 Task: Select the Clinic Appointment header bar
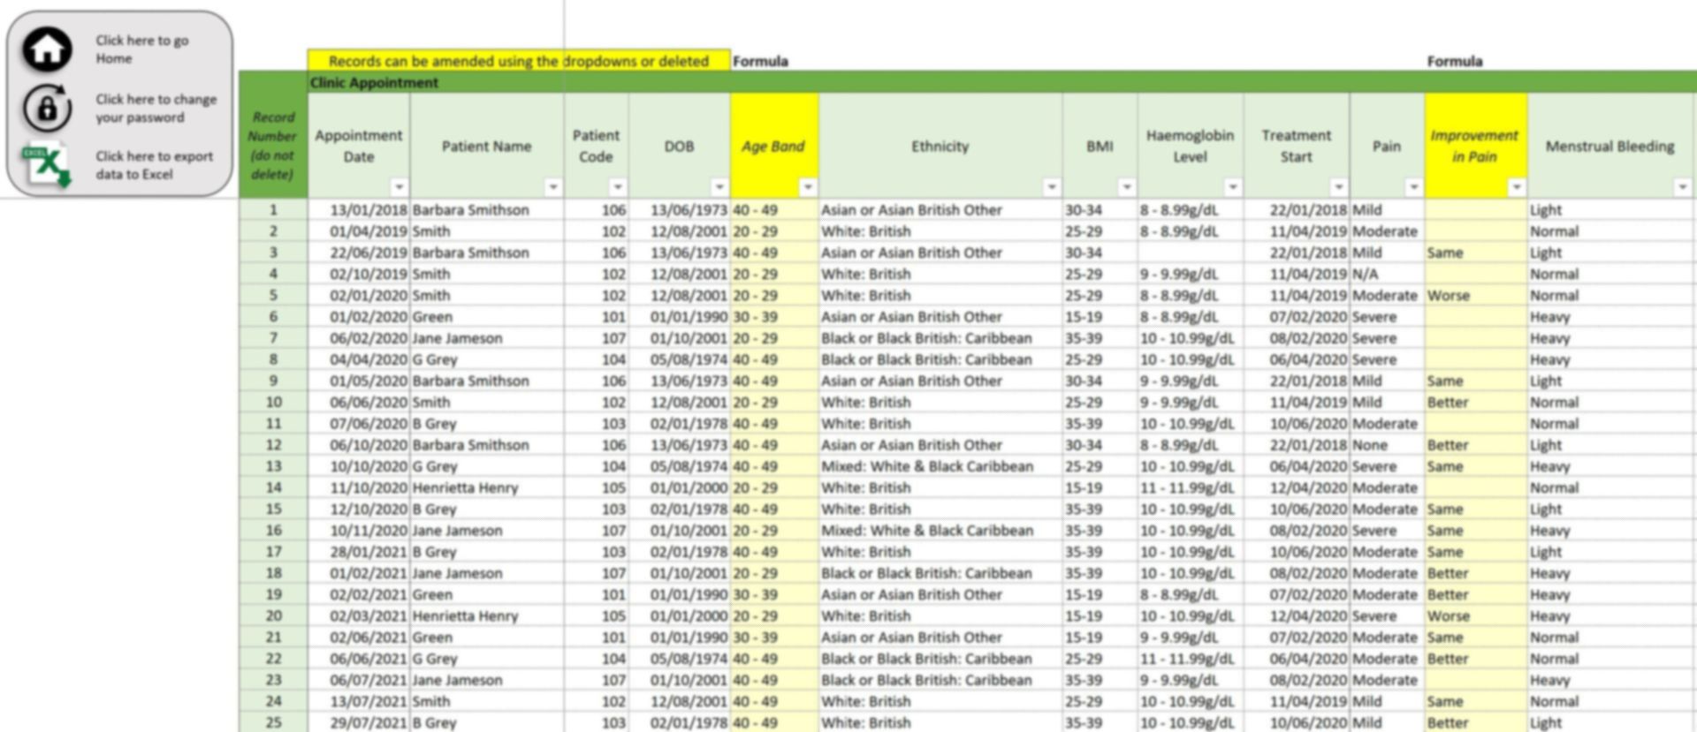click(1001, 82)
